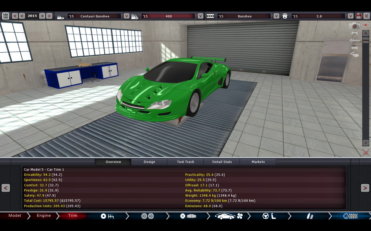Save the car with floppy disk icon
371x231 pixels.
tap(359, 16)
